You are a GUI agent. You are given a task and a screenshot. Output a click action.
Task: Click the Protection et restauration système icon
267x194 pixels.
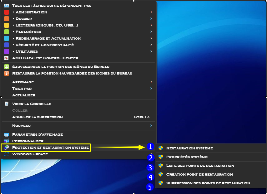pyautogui.click(x=7, y=148)
